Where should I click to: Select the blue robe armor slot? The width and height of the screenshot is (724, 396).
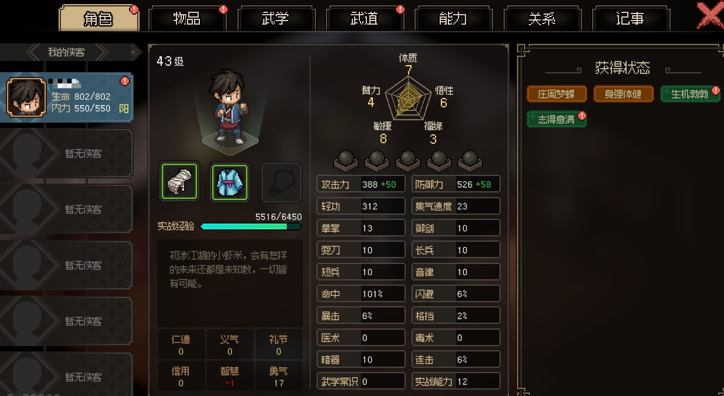click(229, 181)
